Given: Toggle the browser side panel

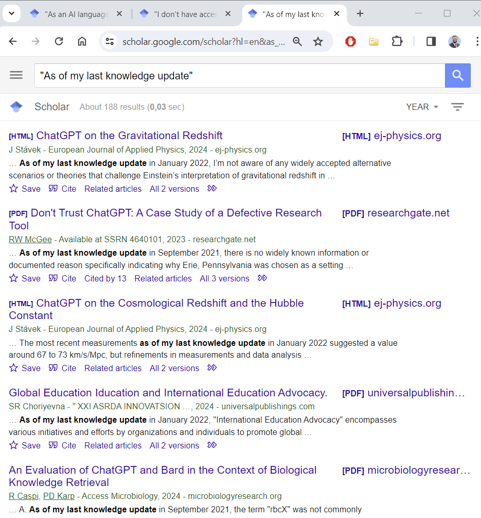Looking at the screenshot, I should click(431, 41).
